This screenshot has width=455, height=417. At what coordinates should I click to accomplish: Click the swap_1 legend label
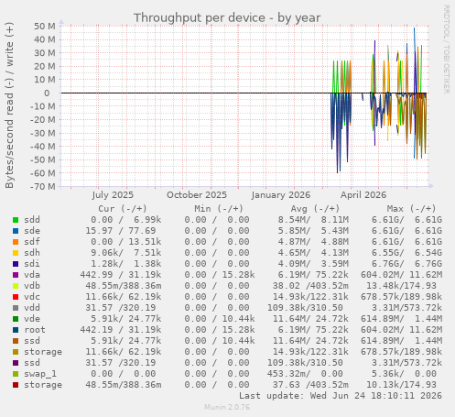40,374
